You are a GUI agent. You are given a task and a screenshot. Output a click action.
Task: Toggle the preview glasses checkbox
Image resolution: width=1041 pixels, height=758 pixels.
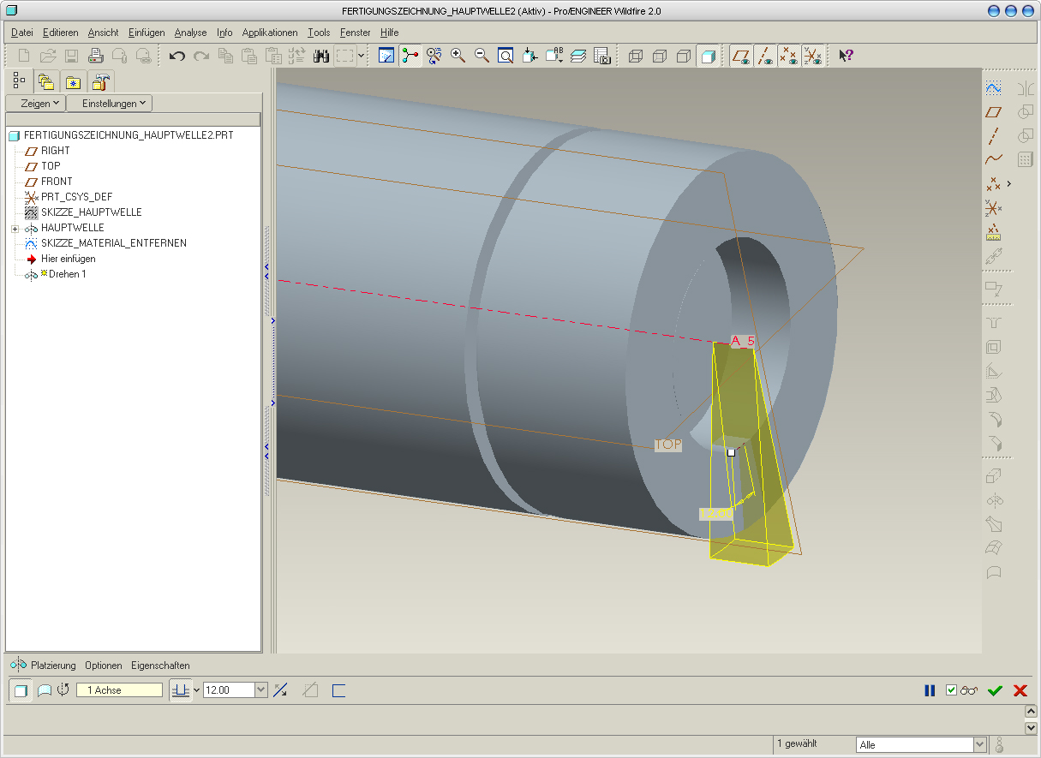point(951,690)
